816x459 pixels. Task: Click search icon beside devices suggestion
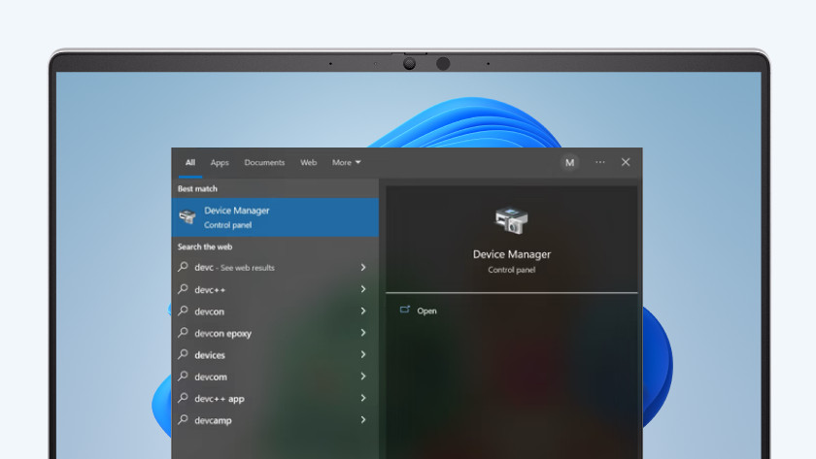(x=183, y=354)
